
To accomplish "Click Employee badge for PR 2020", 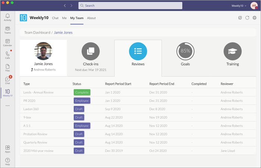I will pos(82,101).
